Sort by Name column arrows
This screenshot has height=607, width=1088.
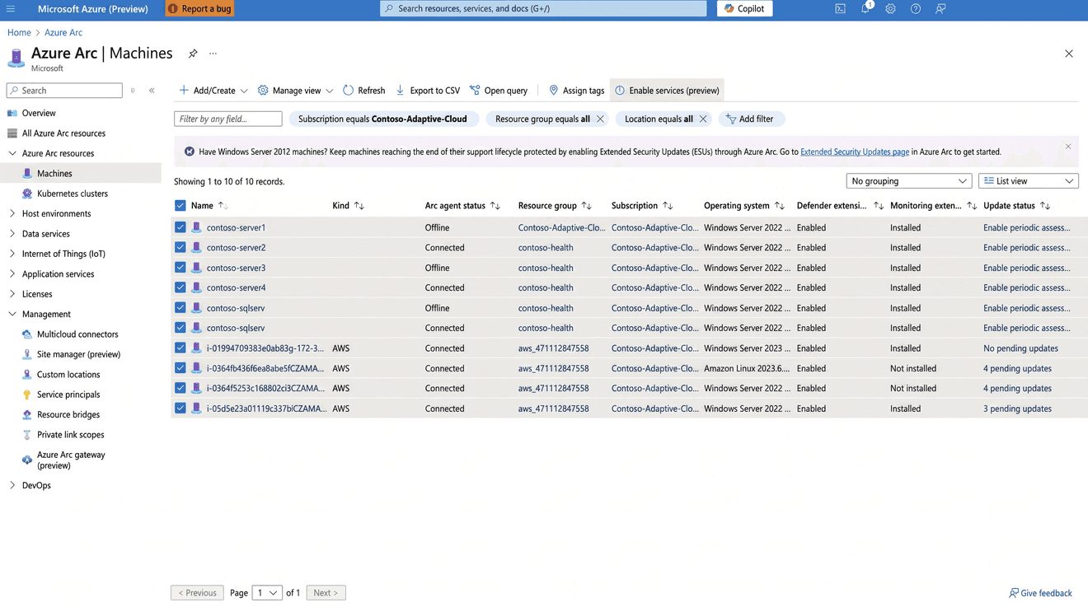223,206
